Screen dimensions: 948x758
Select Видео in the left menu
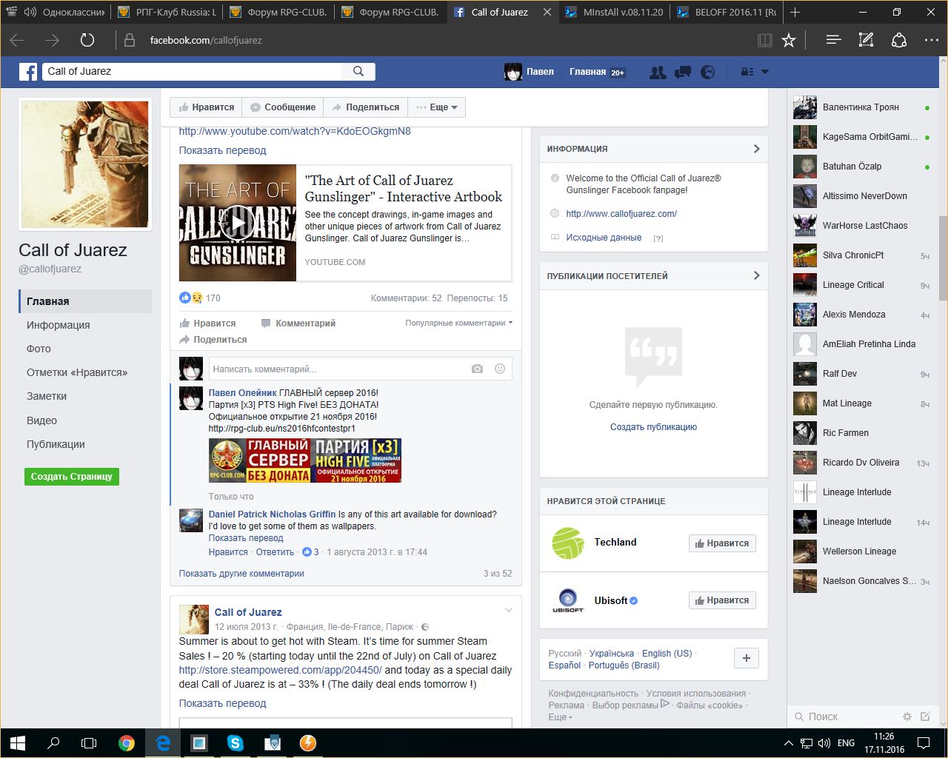pos(41,420)
